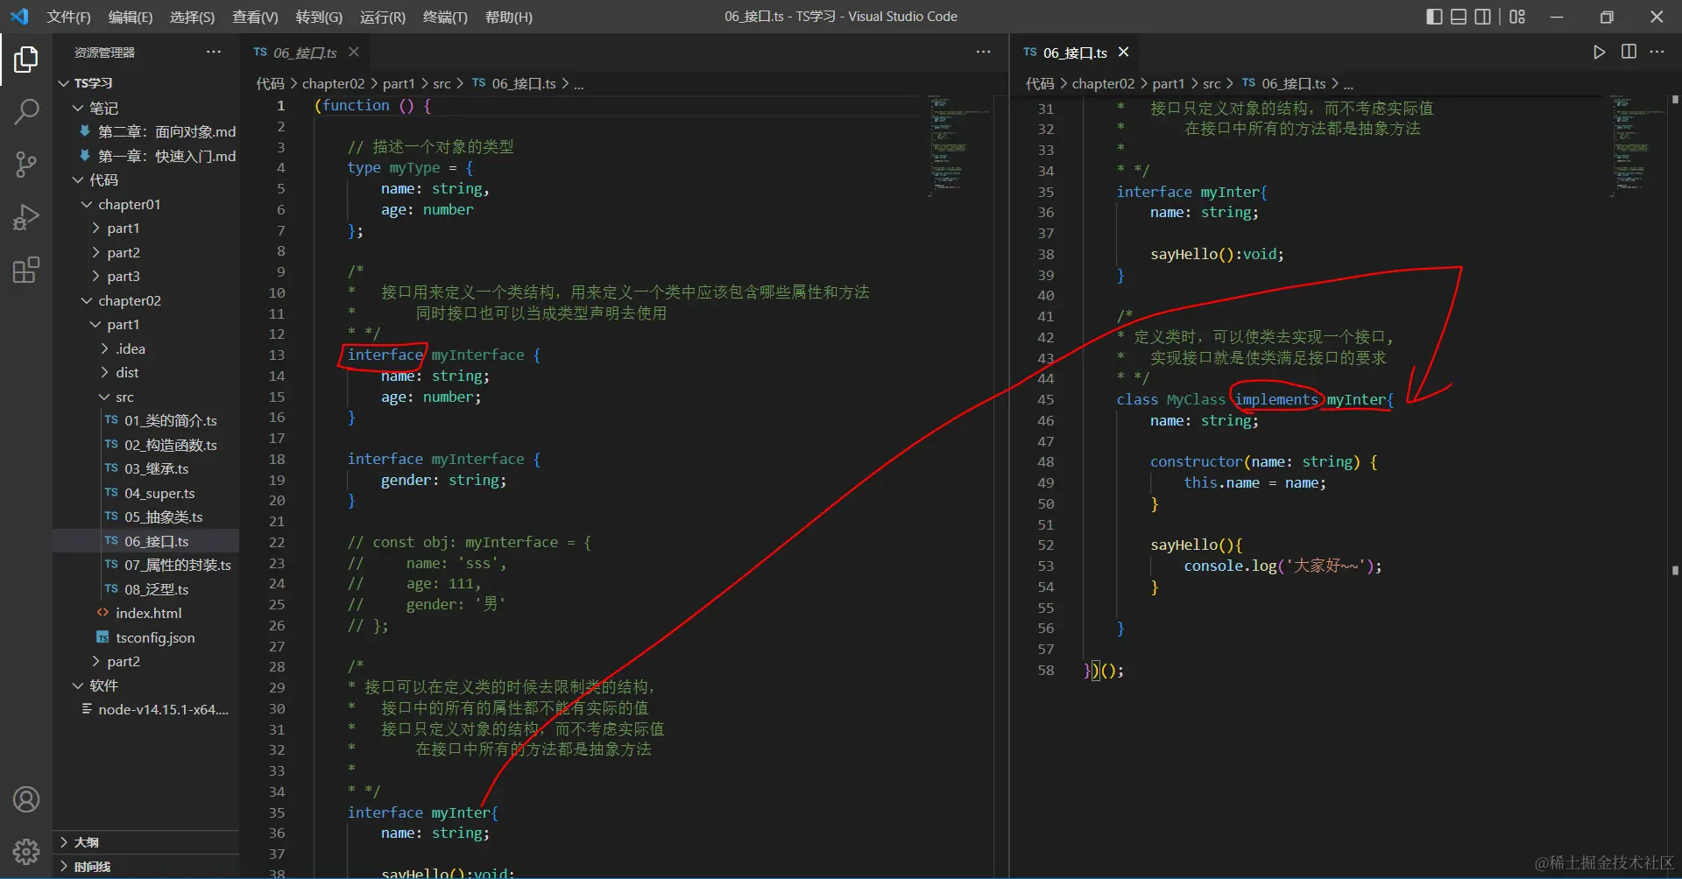Open 07_属性的封装.ts file
The image size is (1682, 879).
pos(145,565)
